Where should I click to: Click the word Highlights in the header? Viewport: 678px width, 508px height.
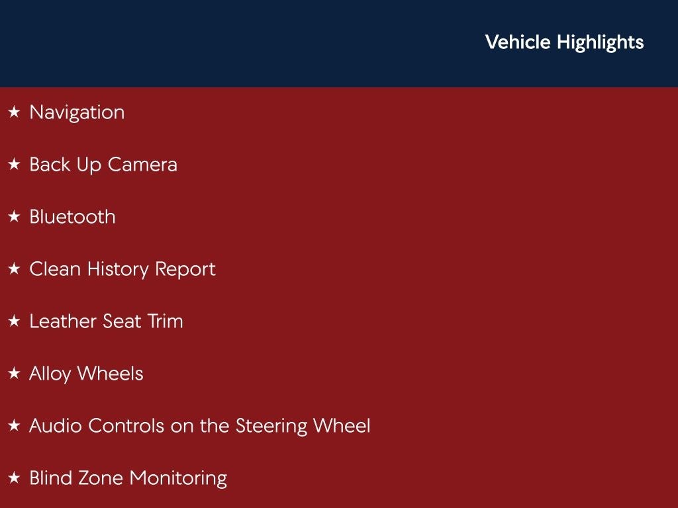pyautogui.click(x=600, y=42)
